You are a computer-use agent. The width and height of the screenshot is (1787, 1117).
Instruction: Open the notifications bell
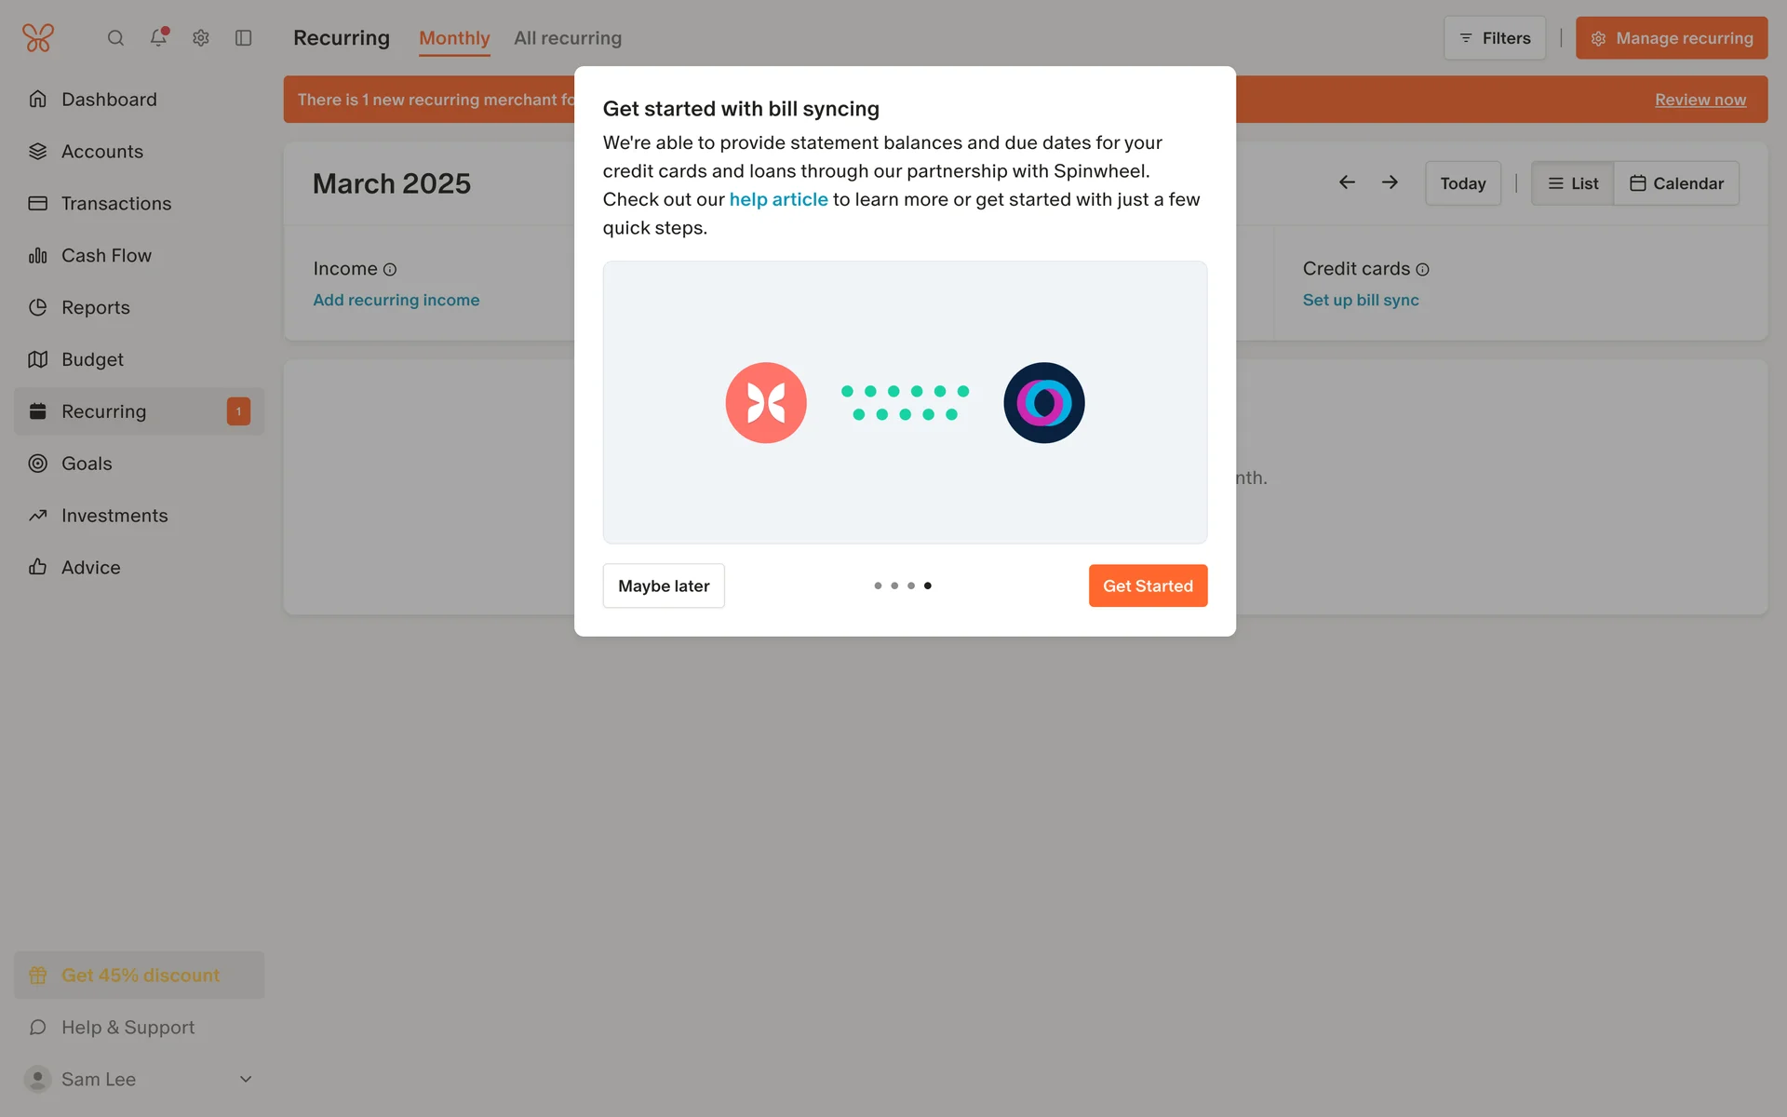click(158, 38)
